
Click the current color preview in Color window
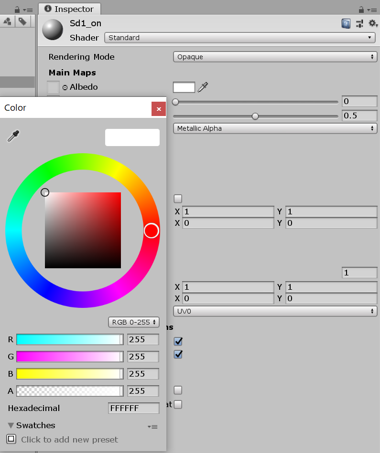[x=132, y=137]
